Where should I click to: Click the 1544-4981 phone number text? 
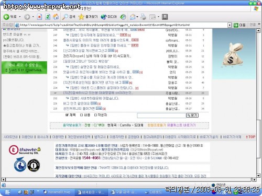[91, 158]
